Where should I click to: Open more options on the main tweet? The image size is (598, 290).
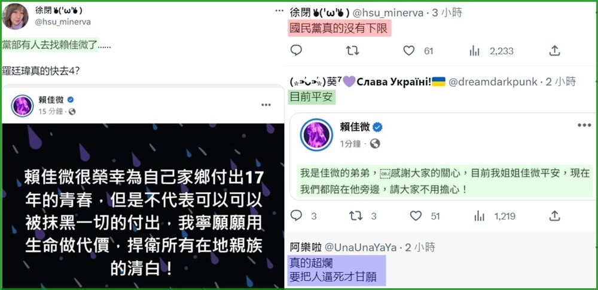(279, 11)
